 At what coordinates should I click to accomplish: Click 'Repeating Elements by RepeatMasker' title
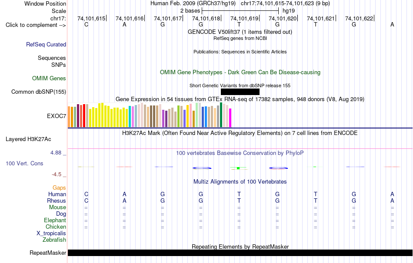(240, 247)
